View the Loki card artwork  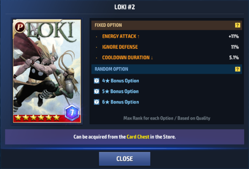pos(47,71)
